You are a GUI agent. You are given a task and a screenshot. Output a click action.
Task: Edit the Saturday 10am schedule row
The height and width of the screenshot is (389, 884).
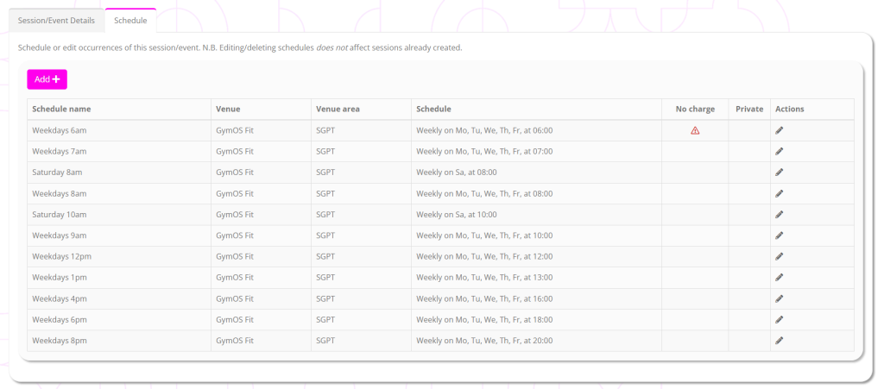click(779, 214)
